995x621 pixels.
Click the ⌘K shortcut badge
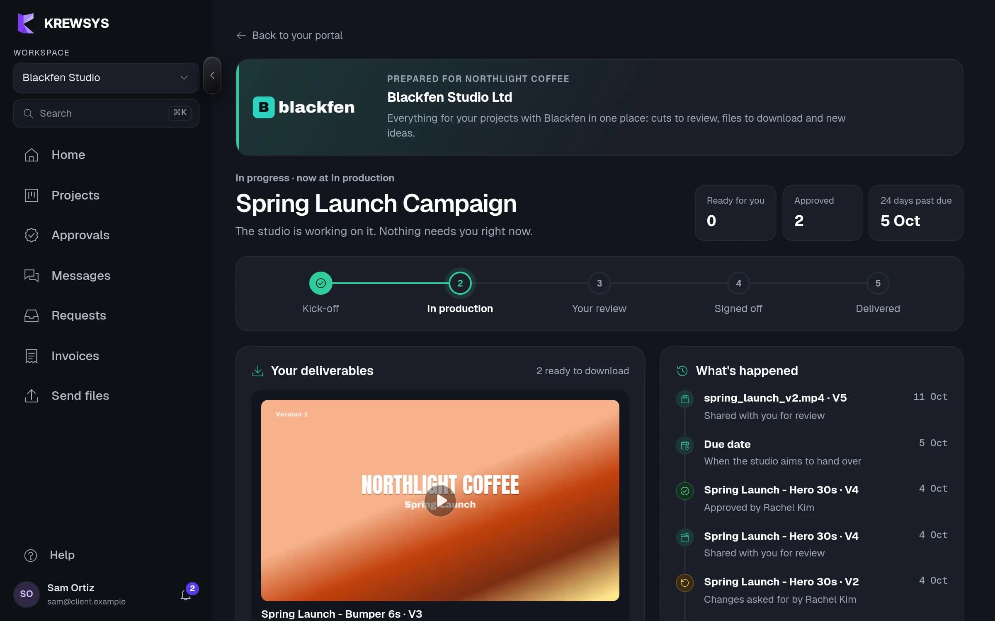point(180,113)
